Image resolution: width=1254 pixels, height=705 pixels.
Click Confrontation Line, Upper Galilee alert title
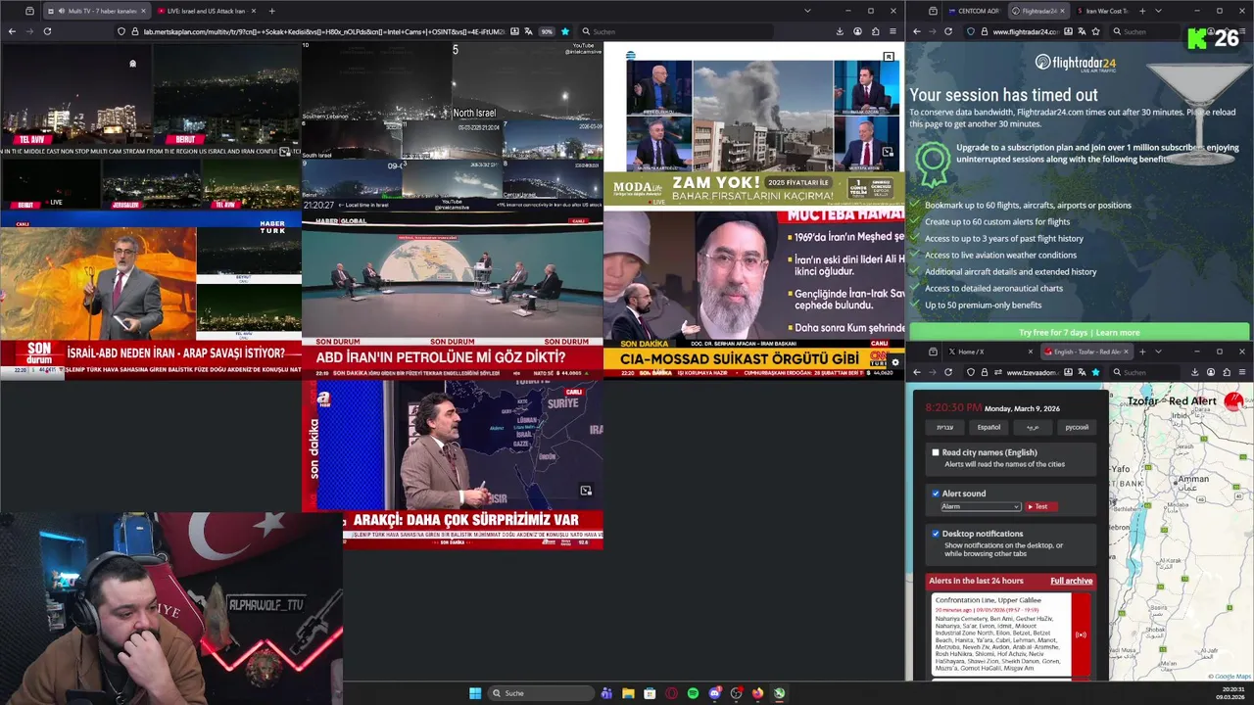tap(987, 599)
